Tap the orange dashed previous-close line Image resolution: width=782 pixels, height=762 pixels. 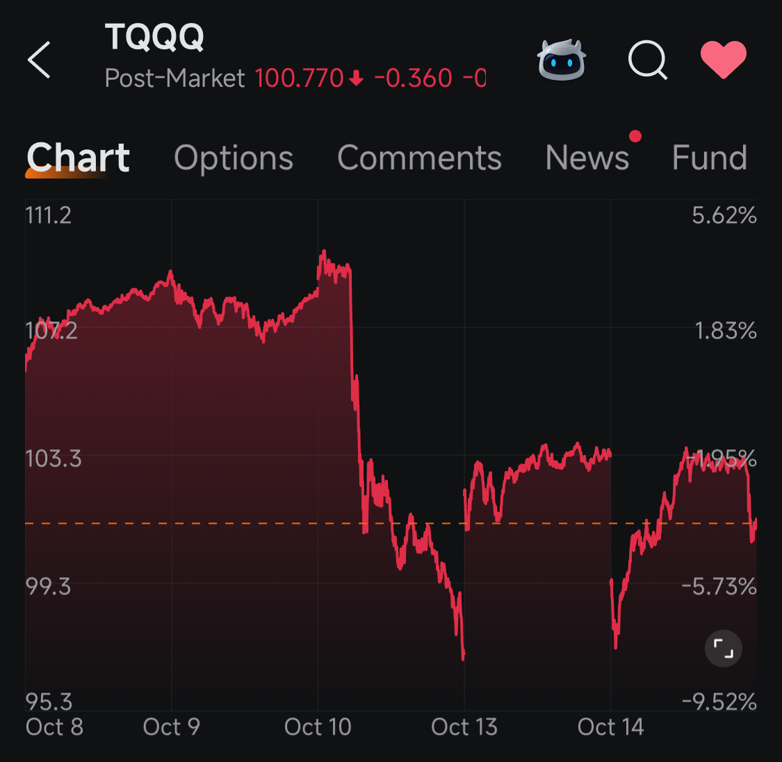[x=209, y=522]
